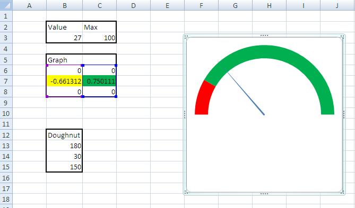This screenshot has width=355, height=208.
Task: Select all cells using the corner button
Action: [x=6, y=5]
